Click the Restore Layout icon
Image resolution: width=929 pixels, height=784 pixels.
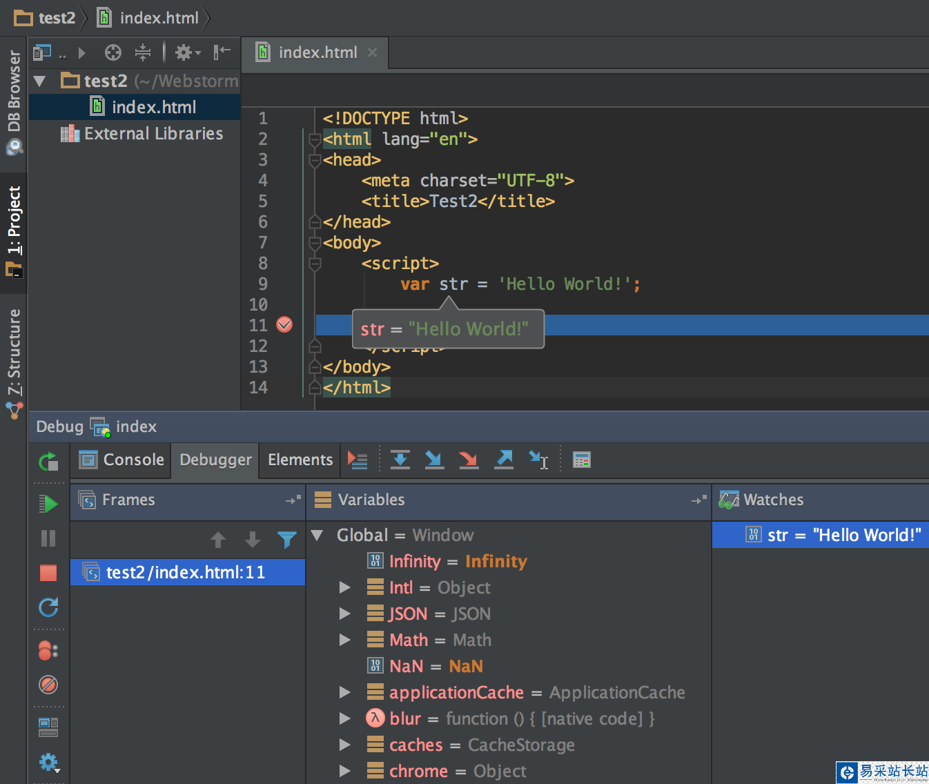coord(48,727)
